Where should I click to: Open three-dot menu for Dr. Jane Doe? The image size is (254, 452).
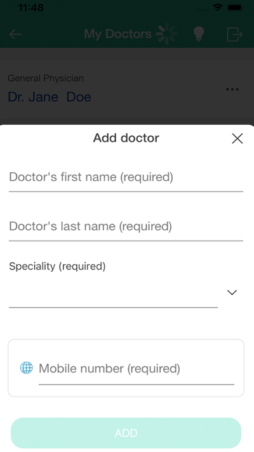[x=232, y=89]
